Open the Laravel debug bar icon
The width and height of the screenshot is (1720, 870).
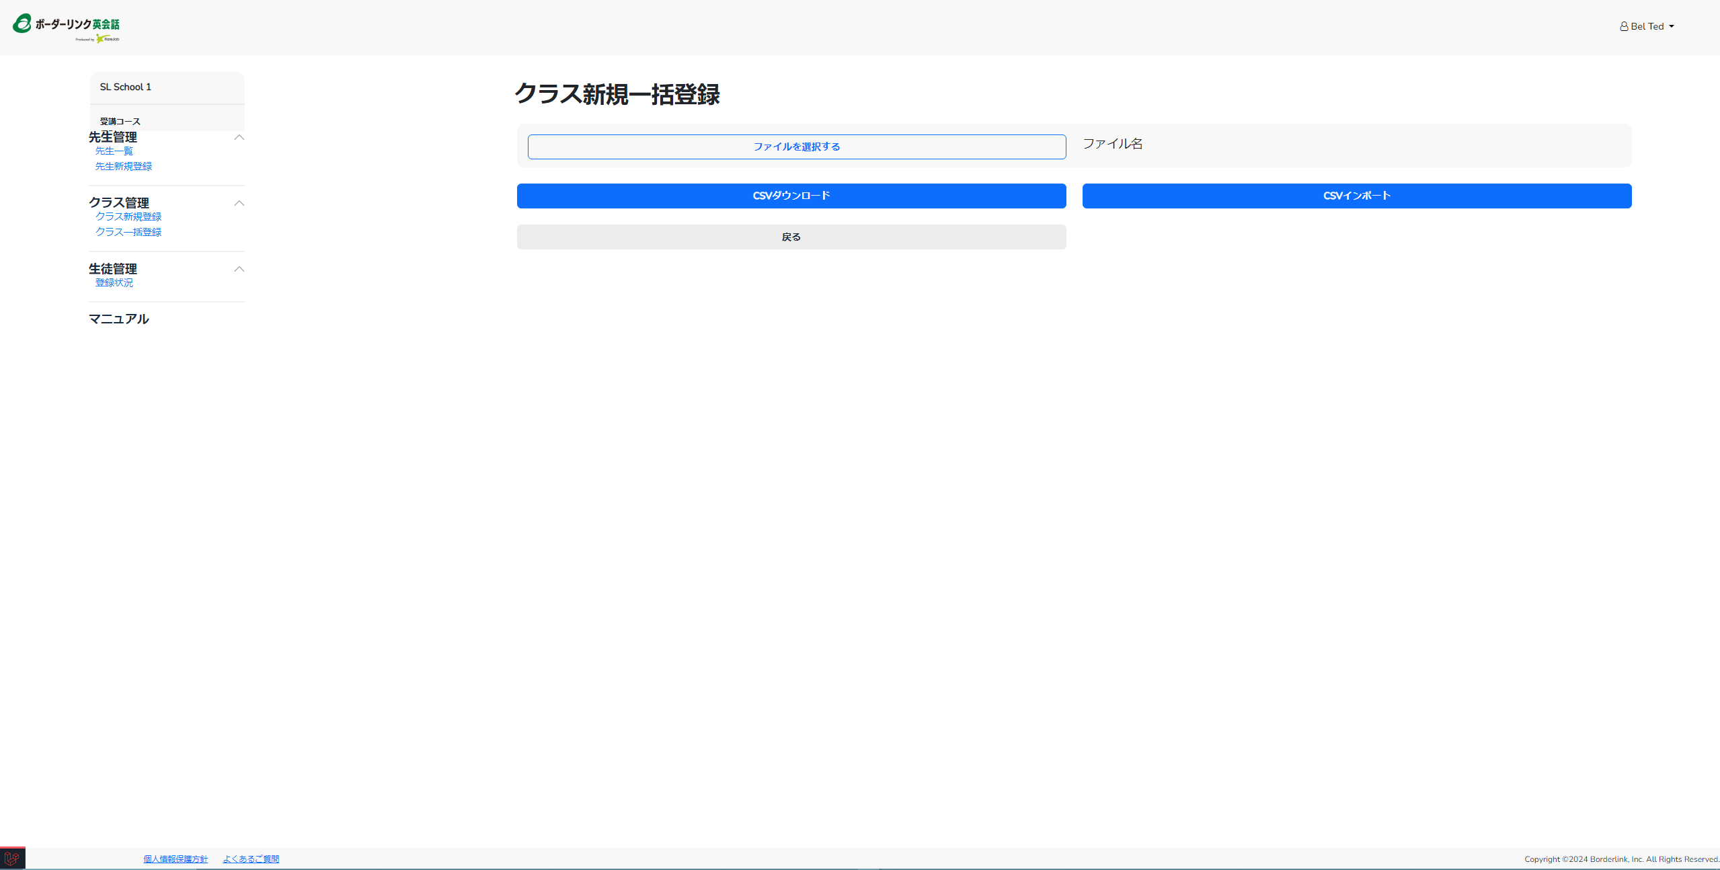[12, 859]
